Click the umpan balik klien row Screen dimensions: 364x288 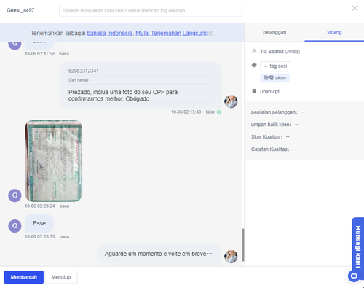[274, 125]
